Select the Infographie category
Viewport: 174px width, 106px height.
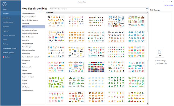(x=26, y=60)
